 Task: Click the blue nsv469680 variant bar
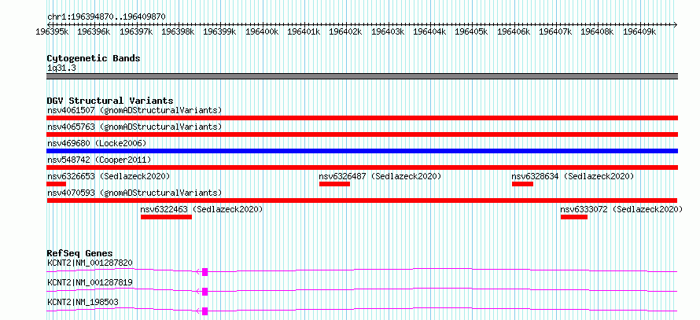coord(363,151)
